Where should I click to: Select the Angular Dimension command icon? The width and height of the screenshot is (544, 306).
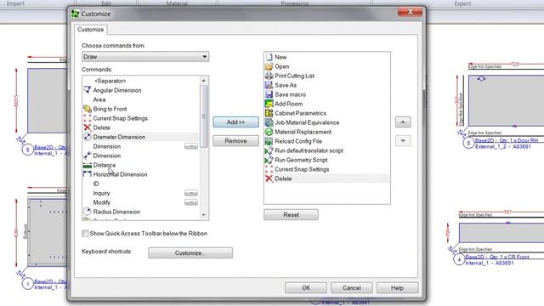point(87,90)
